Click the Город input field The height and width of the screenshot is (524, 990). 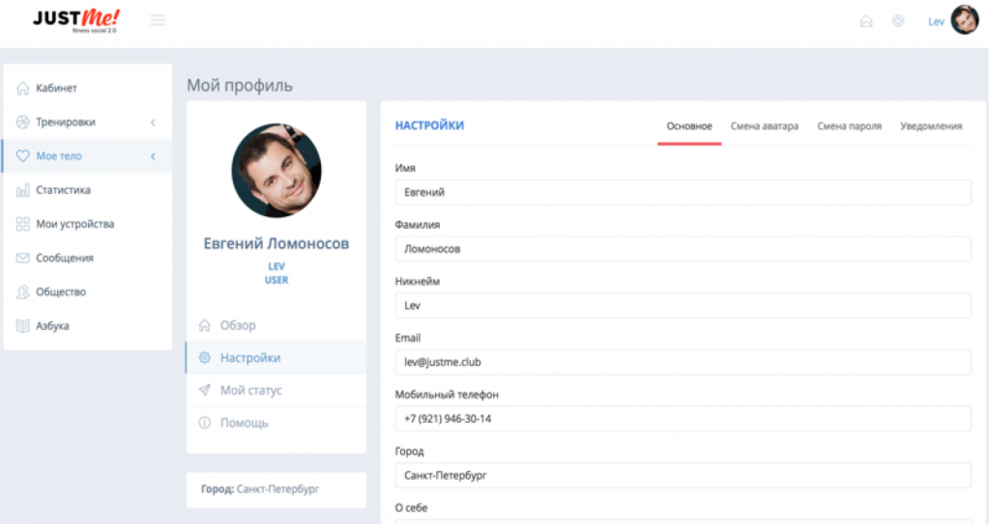tap(684, 476)
